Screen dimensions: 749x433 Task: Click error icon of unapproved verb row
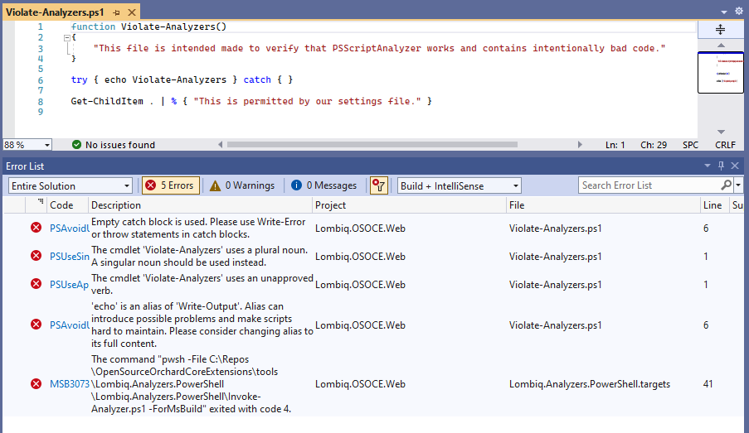[x=36, y=284]
